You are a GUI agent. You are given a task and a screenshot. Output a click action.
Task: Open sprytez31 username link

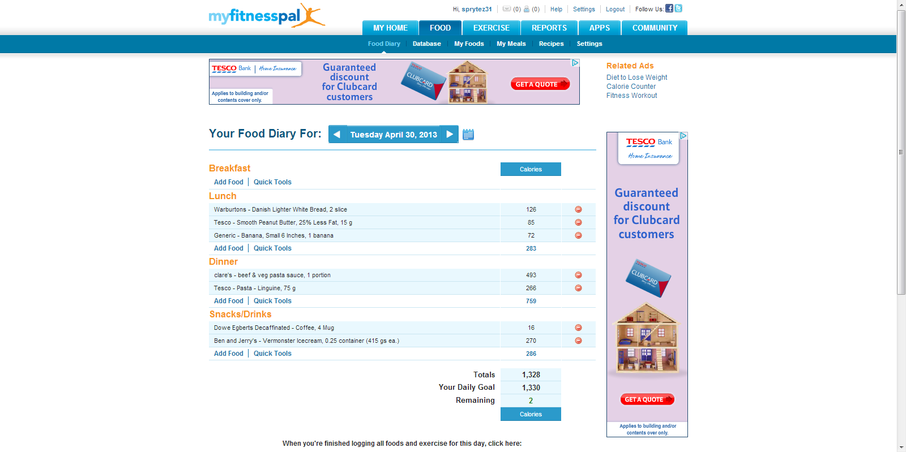(477, 9)
